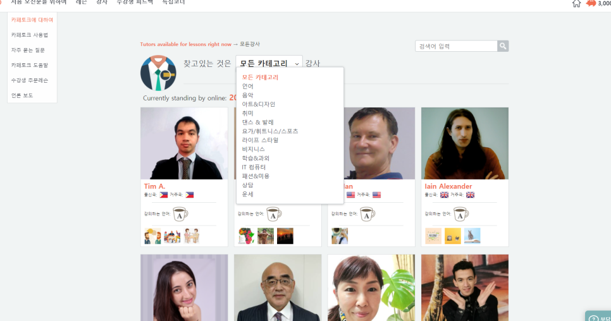The width and height of the screenshot is (611, 321).
Task: Open the bald man with glasses tutor photo
Action: 278,288
